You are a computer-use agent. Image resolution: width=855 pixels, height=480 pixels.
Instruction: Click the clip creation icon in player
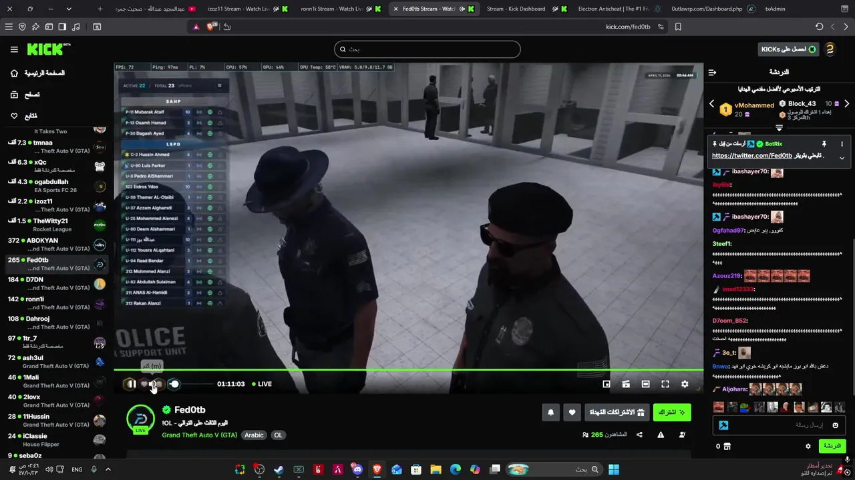[x=626, y=384]
